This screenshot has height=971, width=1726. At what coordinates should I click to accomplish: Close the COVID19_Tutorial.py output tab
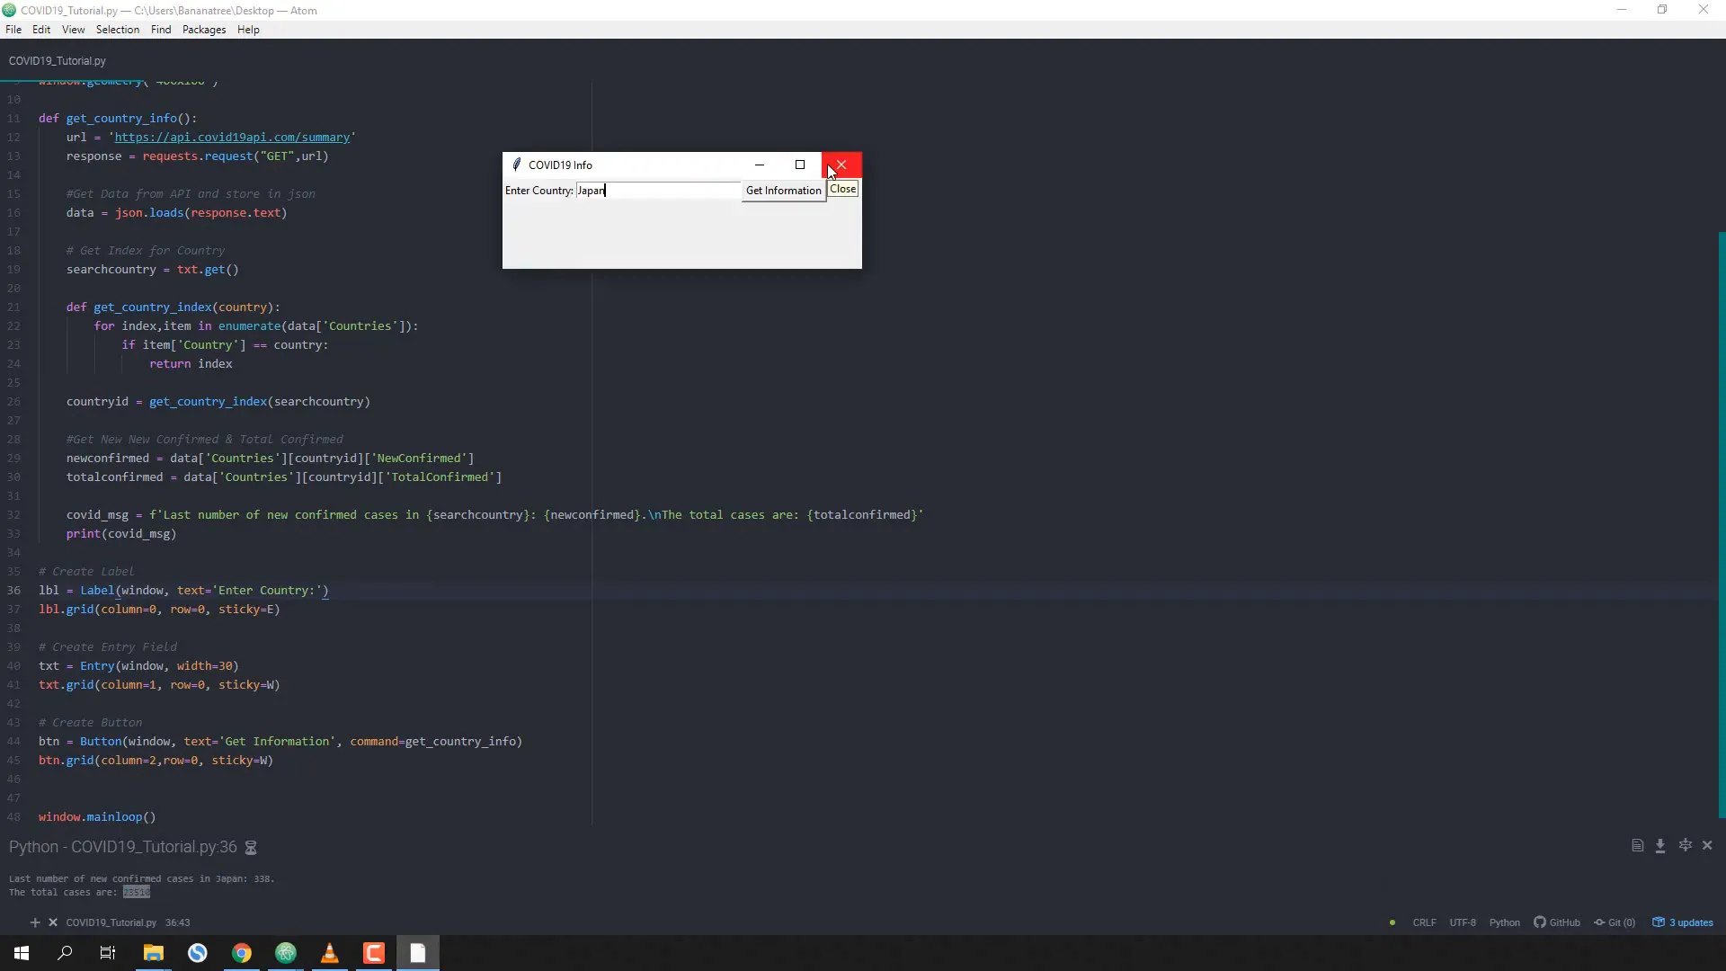pos(52,922)
